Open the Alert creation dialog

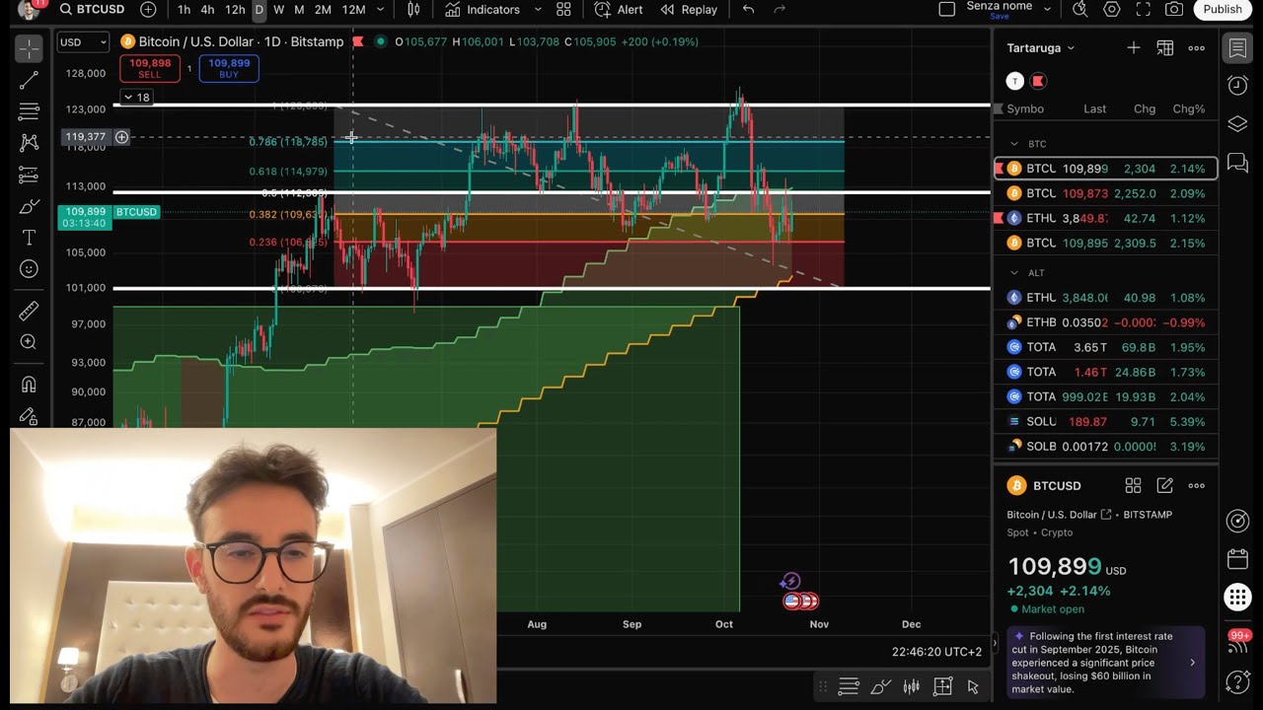pyautogui.click(x=619, y=10)
